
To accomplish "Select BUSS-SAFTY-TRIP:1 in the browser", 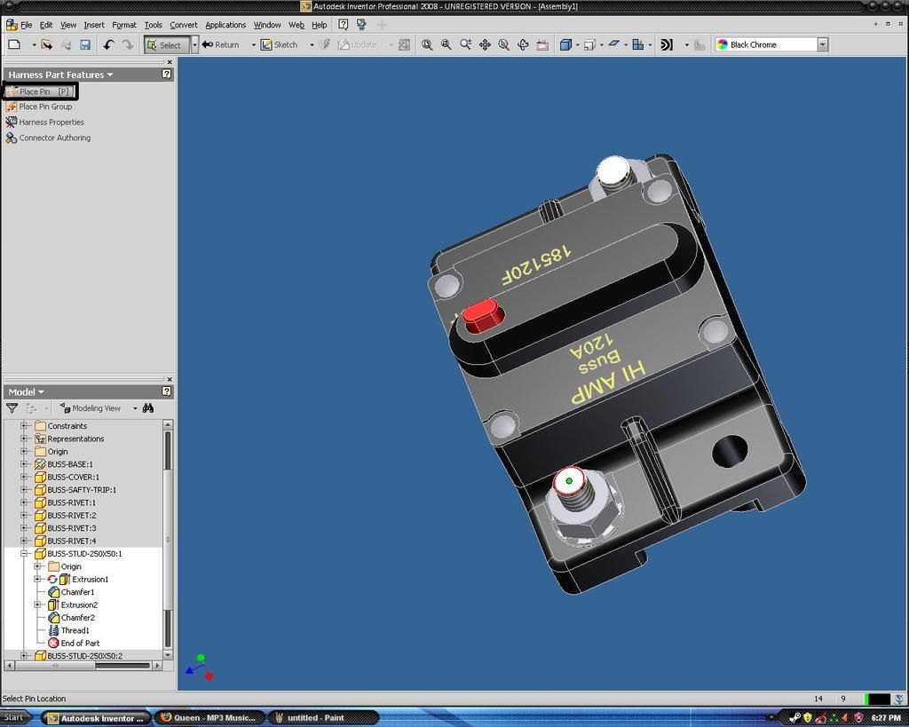I will pyautogui.click(x=82, y=490).
